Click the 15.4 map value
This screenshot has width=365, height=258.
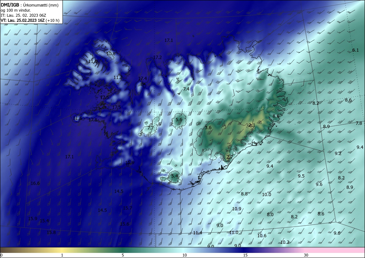click(45, 221)
